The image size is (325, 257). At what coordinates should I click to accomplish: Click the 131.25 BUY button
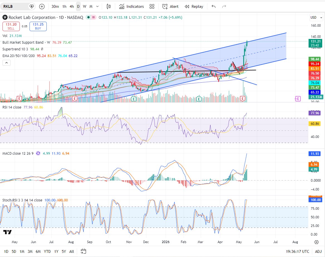(x=38, y=26)
